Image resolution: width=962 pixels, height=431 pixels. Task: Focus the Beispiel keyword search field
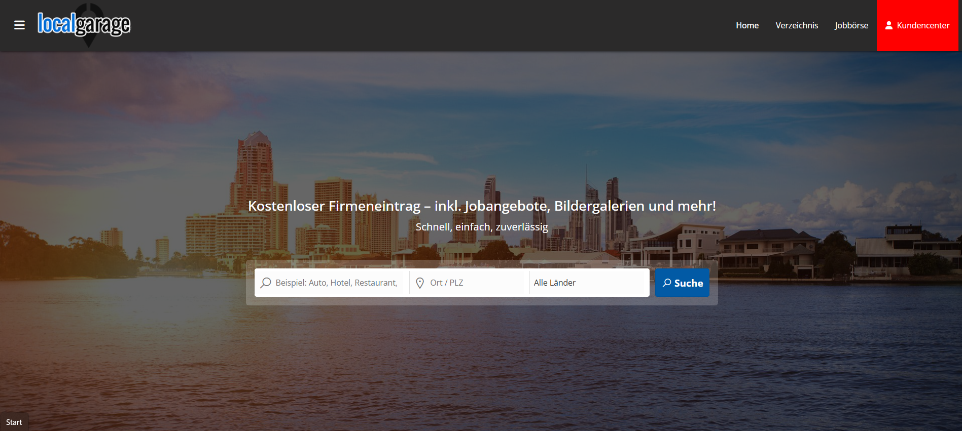(336, 283)
